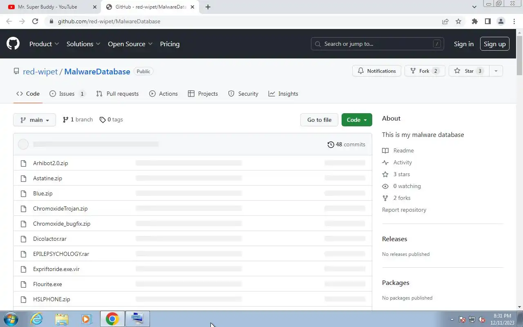Image resolution: width=523 pixels, height=327 pixels.
Task: Open a new browser tab with plus
Action: tap(208, 7)
